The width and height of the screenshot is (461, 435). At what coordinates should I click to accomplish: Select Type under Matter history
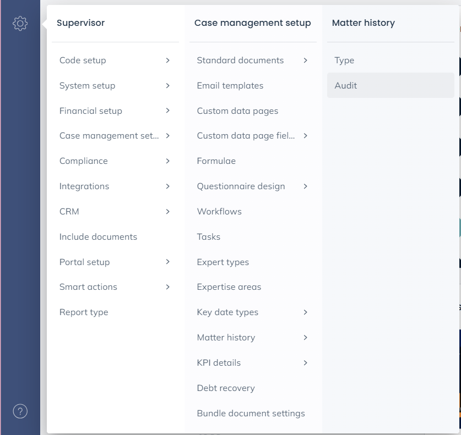click(344, 60)
